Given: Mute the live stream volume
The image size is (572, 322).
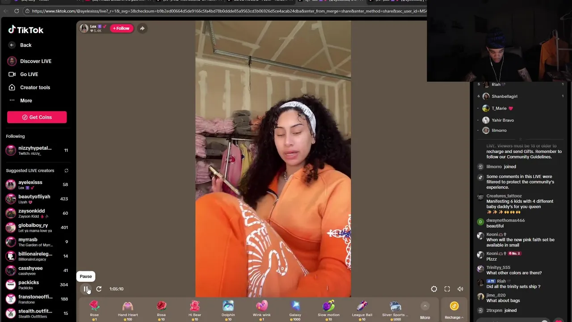Looking at the screenshot, I should 460,289.
